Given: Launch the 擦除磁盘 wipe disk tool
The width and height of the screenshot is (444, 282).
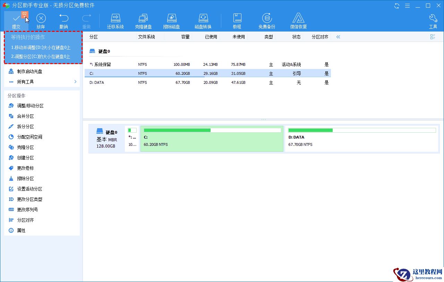Looking at the screenshot, I should coord(171,19).
